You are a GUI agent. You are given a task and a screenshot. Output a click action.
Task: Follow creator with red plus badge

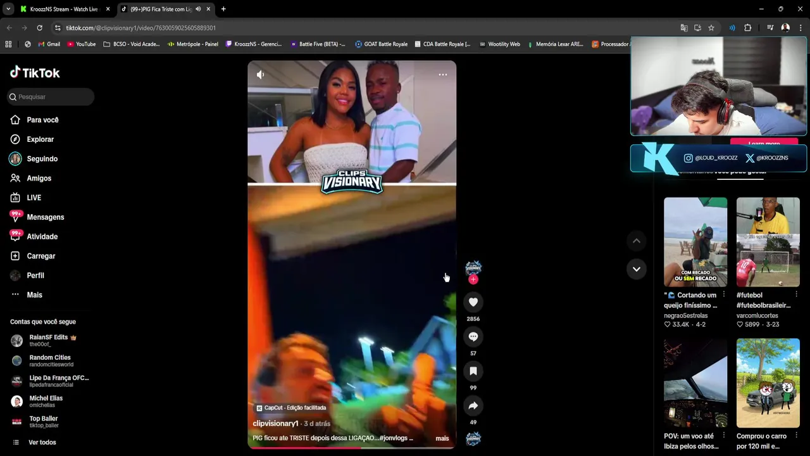(473, 279)
